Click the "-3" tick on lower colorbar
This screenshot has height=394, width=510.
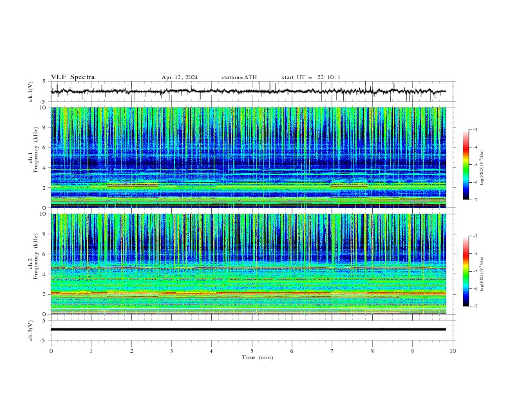tap(475, 236)
